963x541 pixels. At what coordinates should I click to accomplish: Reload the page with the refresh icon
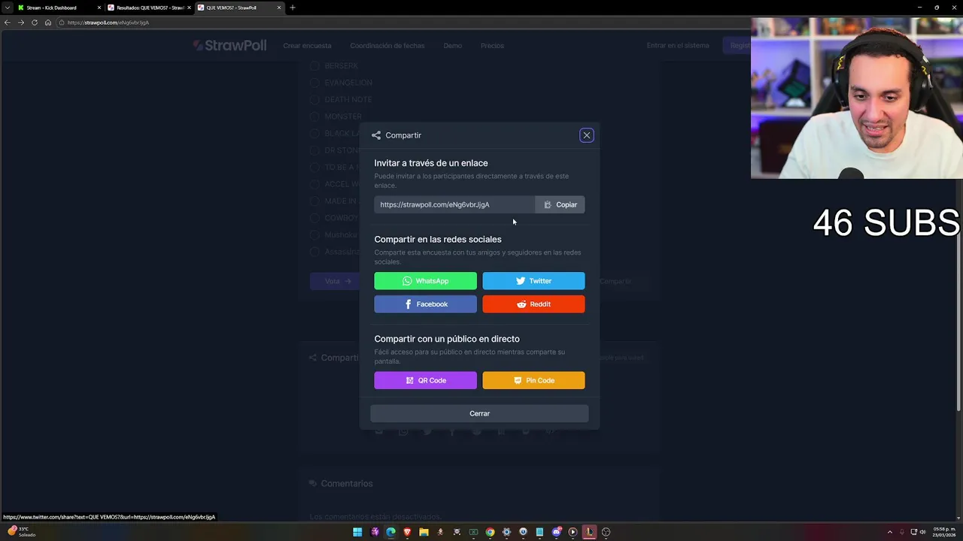(x=35, y=23)
